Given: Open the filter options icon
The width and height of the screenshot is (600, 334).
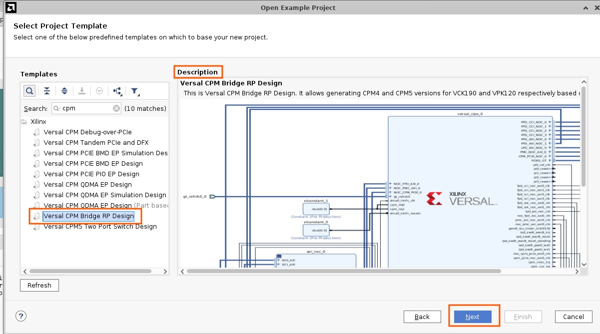Looking at the screenshot, I should tap(134, 90).
